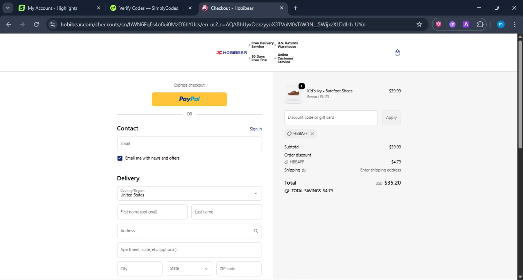523x280 pixels.
Task: Open a new browser tab
Action: 295,8
